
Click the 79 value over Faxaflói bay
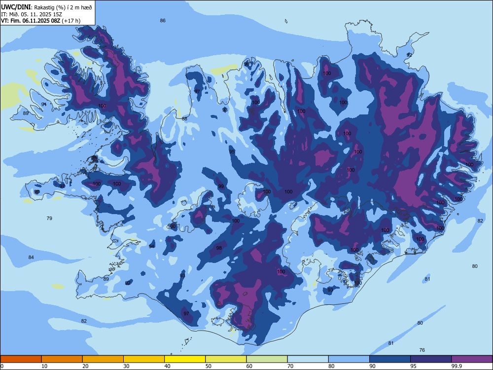pos(49,219)
